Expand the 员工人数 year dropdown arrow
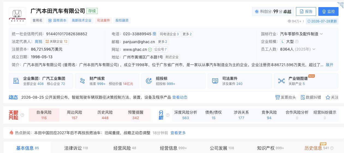The image size is (344, 153). tap(314, 49)
